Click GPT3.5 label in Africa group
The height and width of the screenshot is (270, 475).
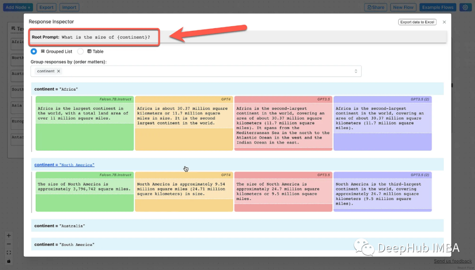pos(324,99)
